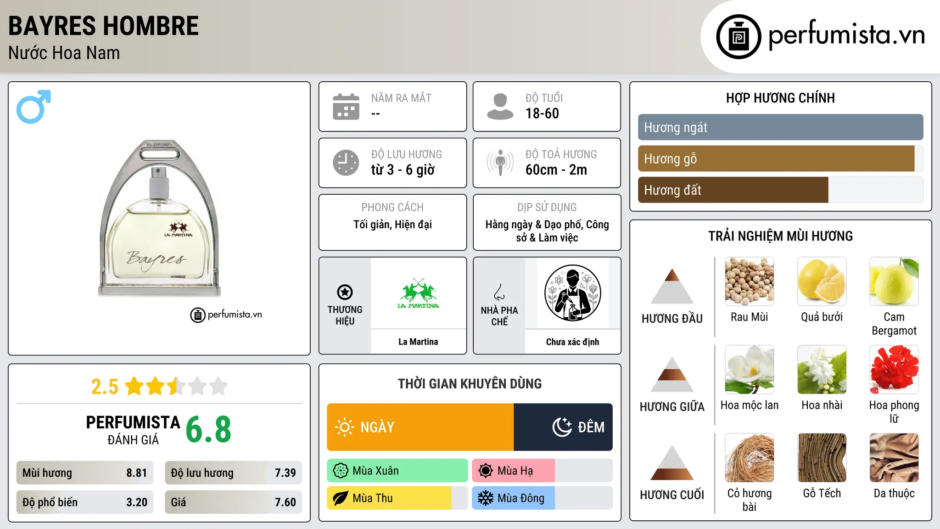This screenshot has height=529, width=940.
Task: Click the moon icon in the Đêm bar
Action: click(562, 427)
